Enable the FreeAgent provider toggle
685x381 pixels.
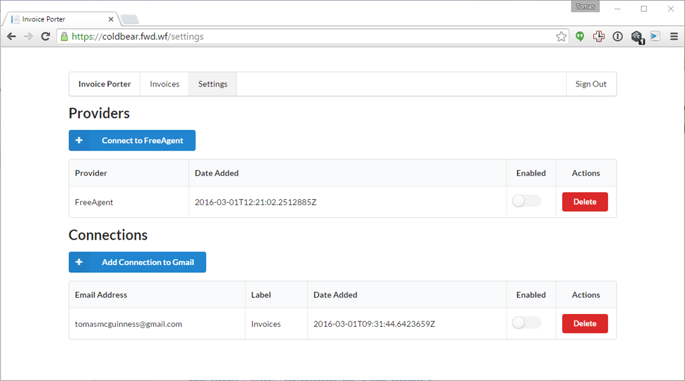(x=527, y=201)
